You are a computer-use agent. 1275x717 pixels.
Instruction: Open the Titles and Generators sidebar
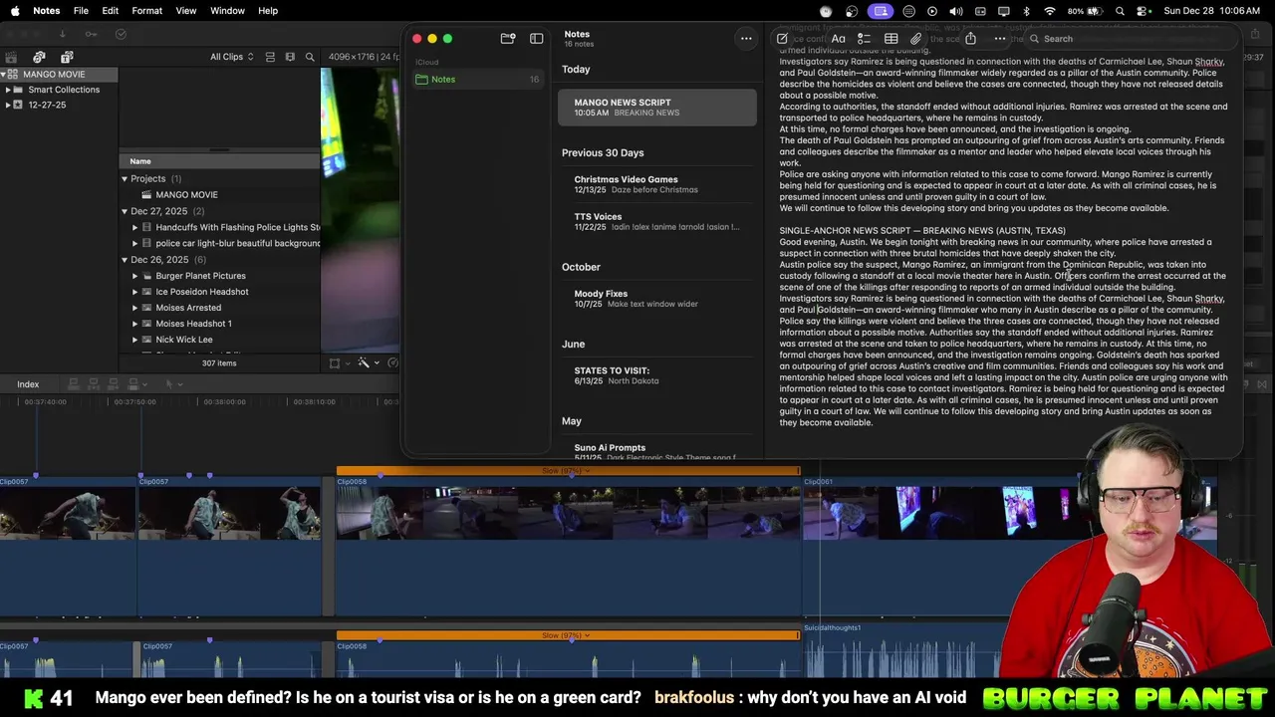pyautogui.click(x=67, y=57)
